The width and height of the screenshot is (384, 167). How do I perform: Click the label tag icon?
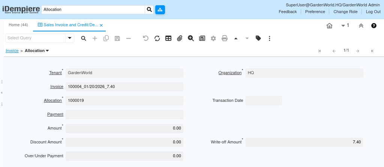(258, 38)
